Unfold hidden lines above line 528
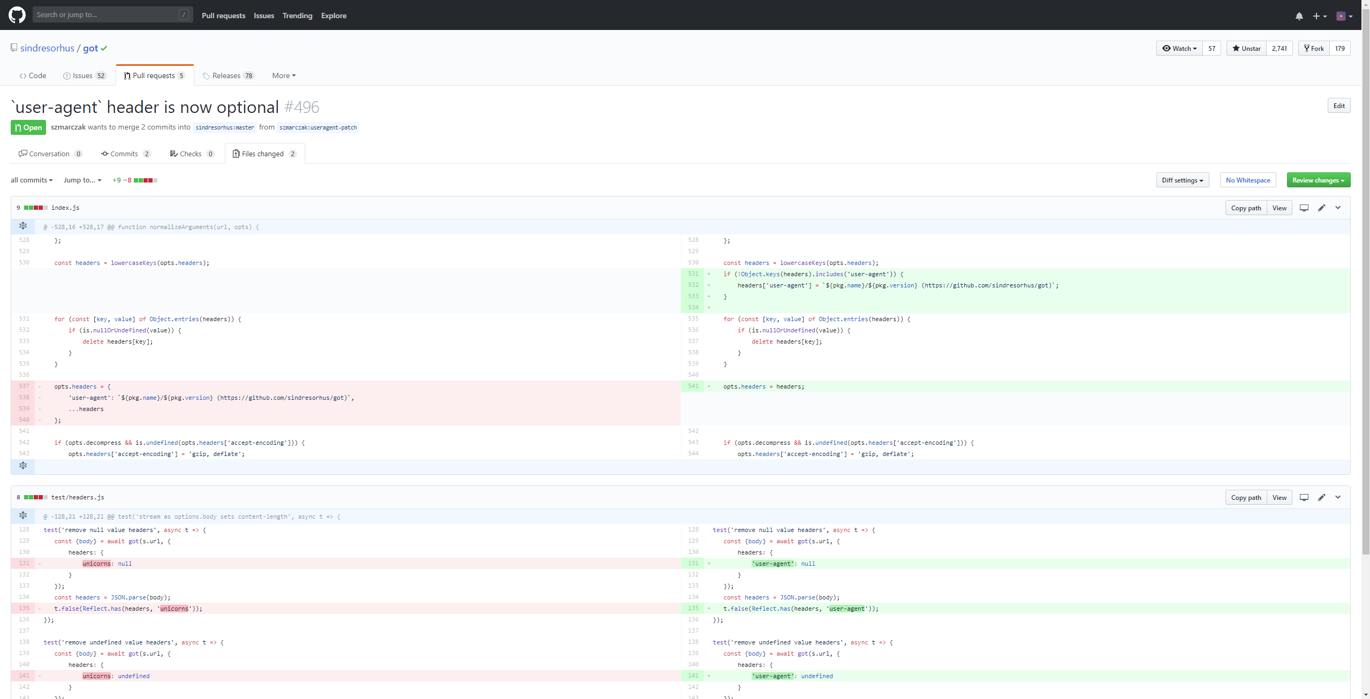Viewport: 1370px width, 699px height. (22, 226)
